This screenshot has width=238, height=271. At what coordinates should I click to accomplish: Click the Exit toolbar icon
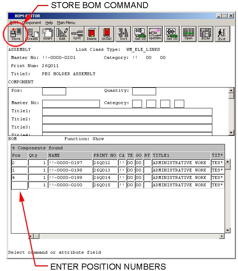pos(222,34)
